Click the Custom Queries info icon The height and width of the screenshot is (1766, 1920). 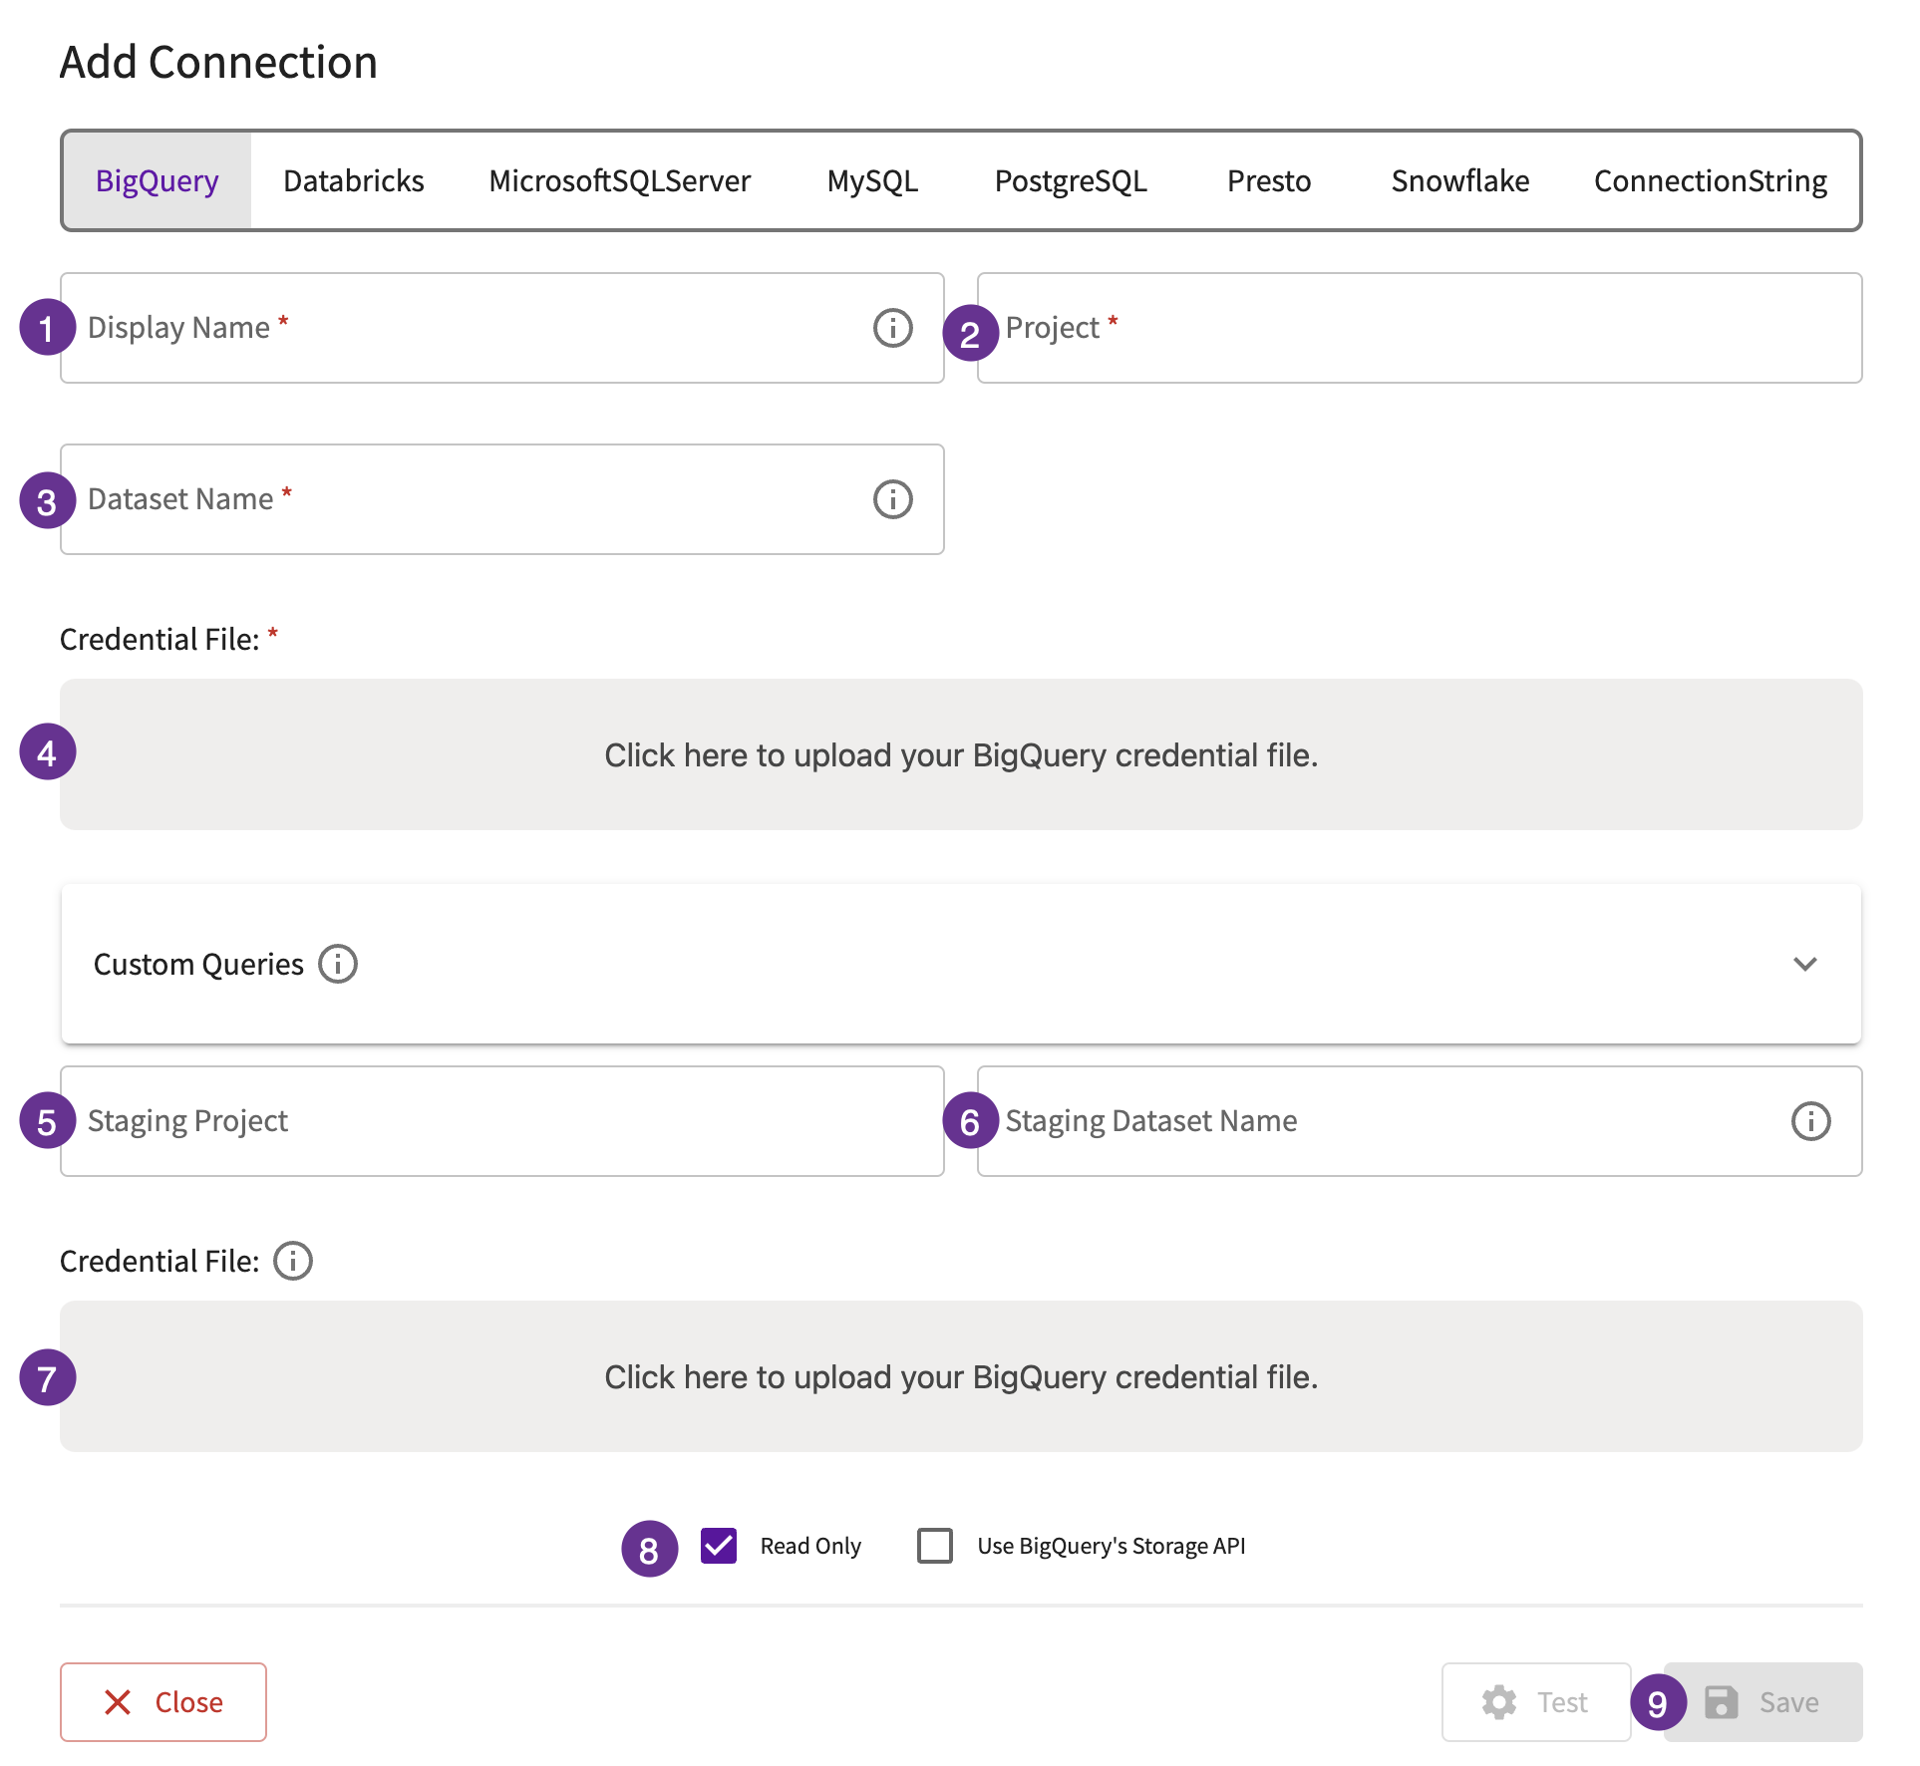(338, 964)
